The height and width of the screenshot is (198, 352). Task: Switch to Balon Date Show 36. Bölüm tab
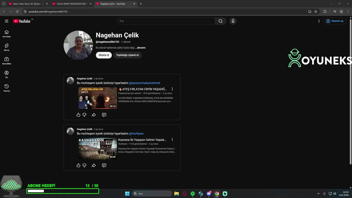pyautogui.click(x=28, y=4)
